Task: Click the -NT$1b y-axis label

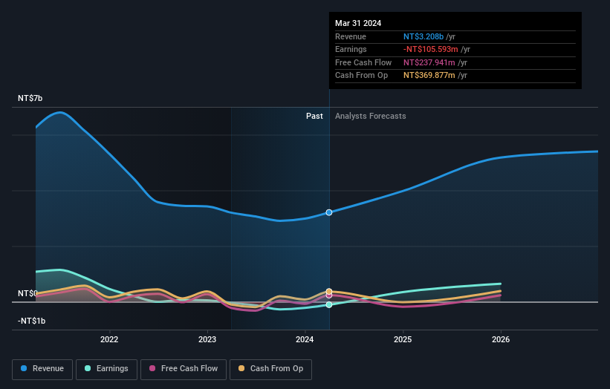Action: click(x=31, y=321)
